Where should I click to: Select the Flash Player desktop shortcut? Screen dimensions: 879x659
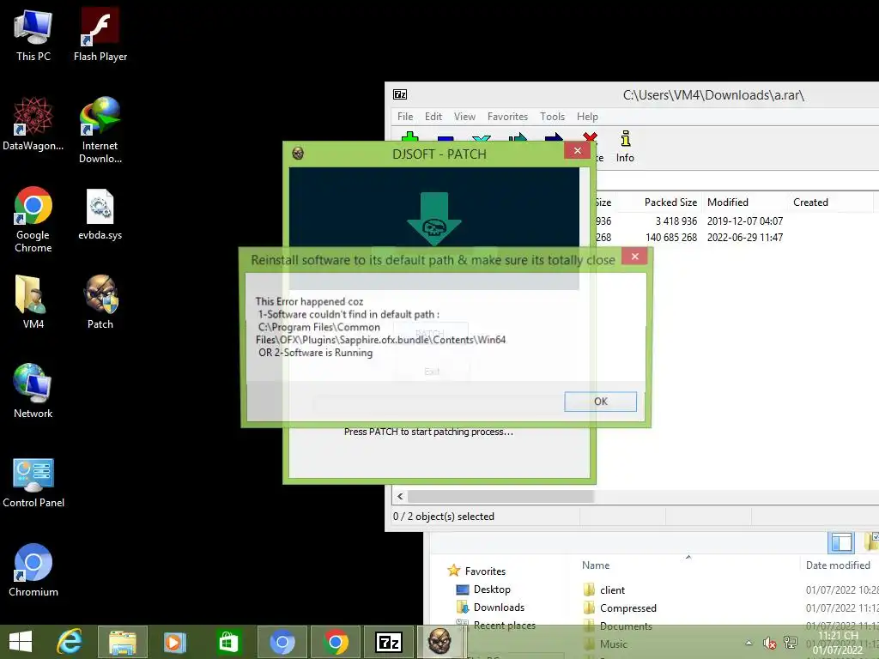click(x=100, y=34)
